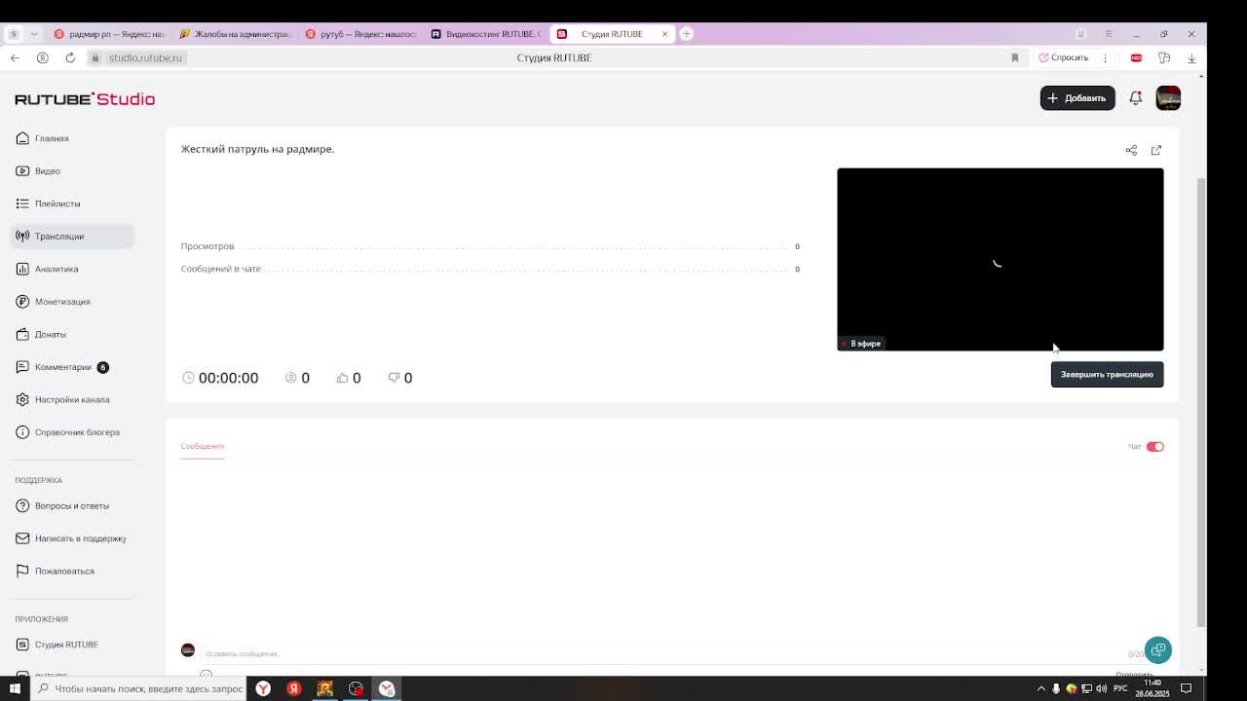Open Аналитика in the sidebar
1247x701 pixels.
click(57, 269)
